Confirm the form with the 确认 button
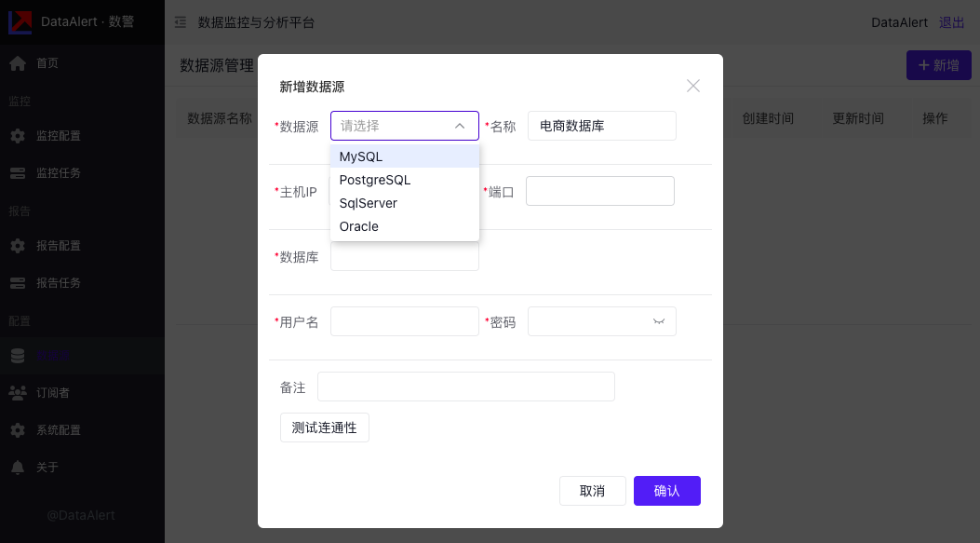980x543 pixels. coord(666,491)
